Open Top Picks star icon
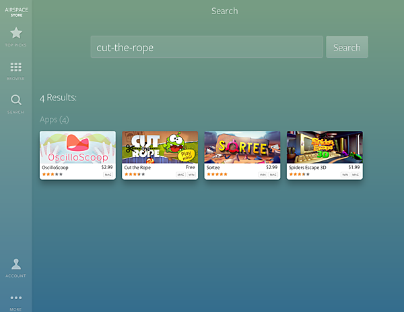This screenshot has height=312, width=404. 16,33
